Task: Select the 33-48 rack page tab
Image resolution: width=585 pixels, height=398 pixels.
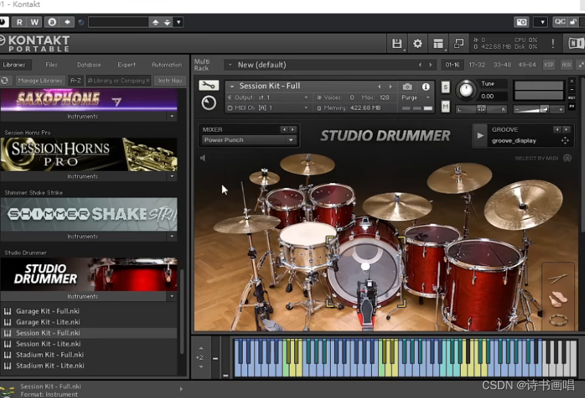Action: [x=502, y=65]
